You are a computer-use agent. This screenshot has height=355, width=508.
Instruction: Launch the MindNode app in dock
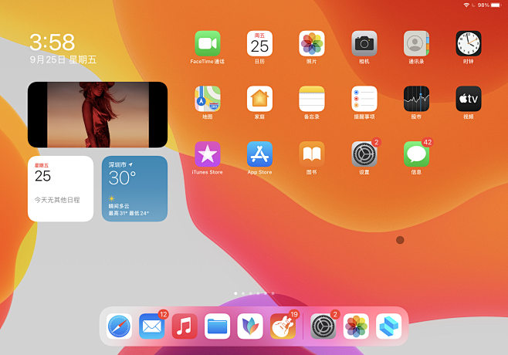tap(250, 326)
